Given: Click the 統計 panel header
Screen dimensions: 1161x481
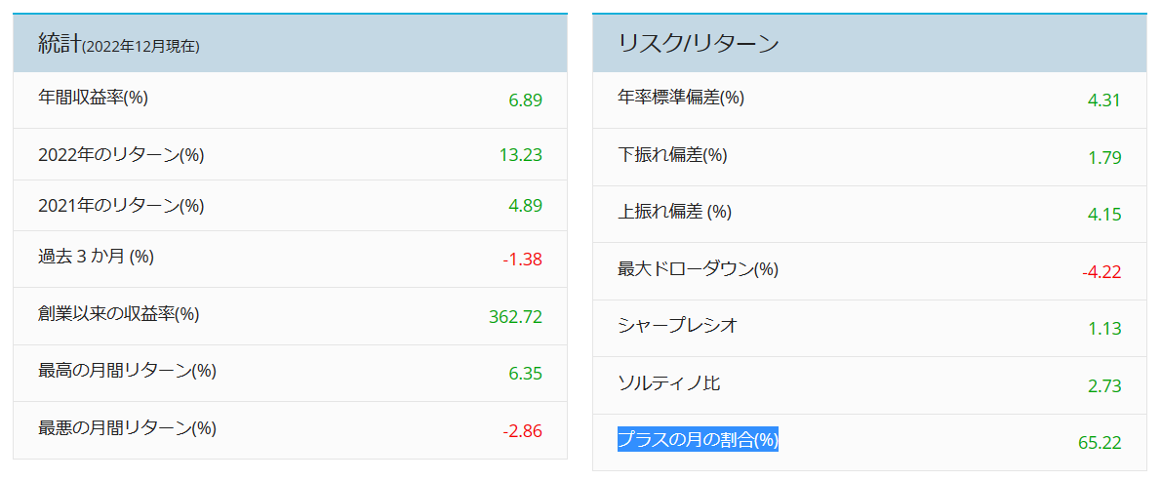Looking at the screenshot, I should (x=291, y=43).
